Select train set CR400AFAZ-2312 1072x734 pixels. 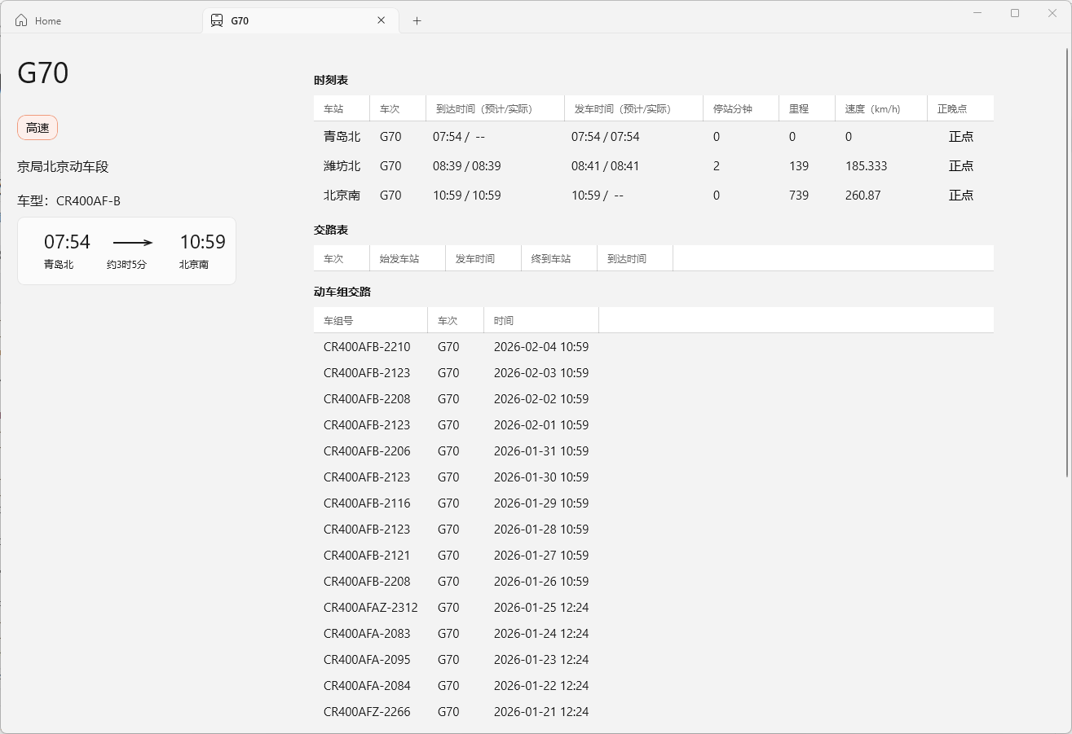tap(370, 607)
